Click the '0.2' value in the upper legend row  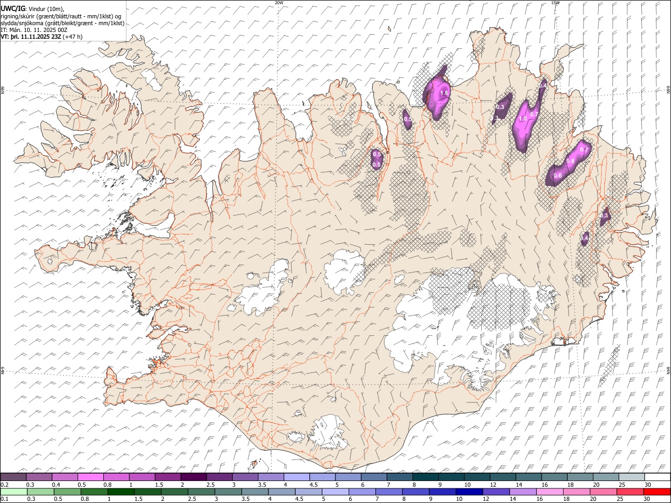[x=5, y=485]
